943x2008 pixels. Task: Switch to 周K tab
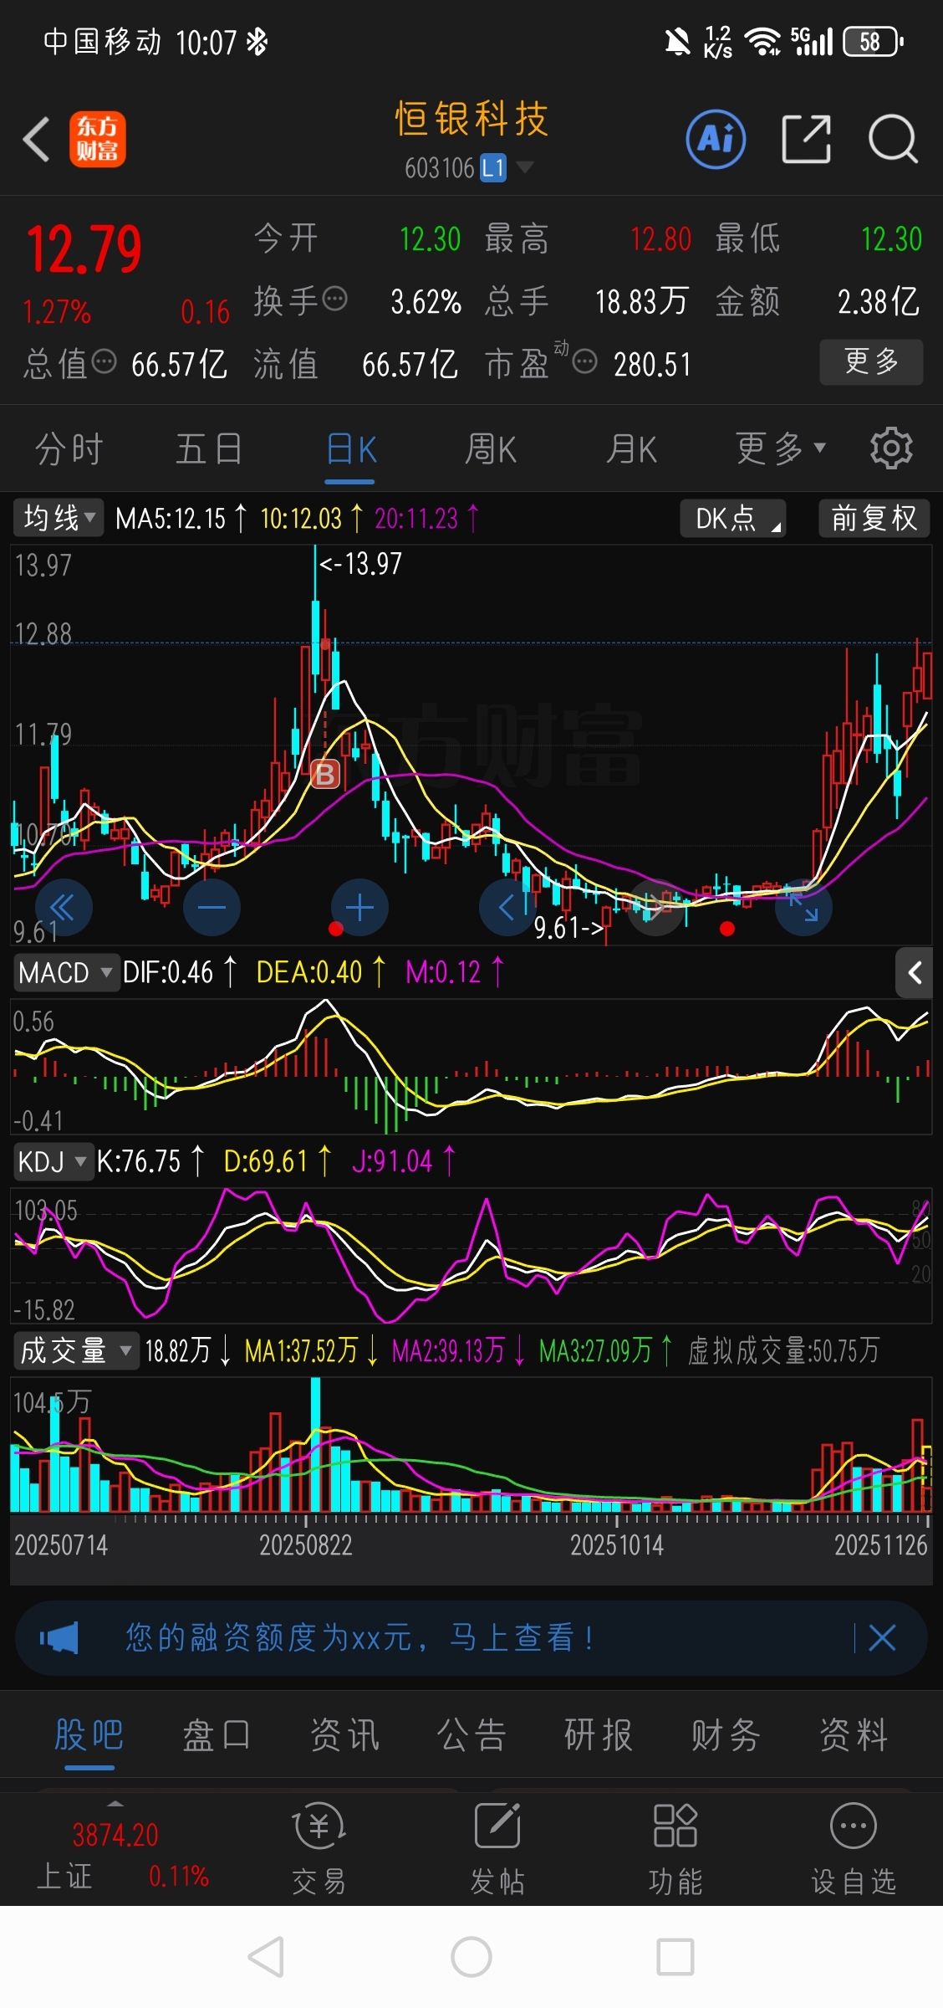491,448
